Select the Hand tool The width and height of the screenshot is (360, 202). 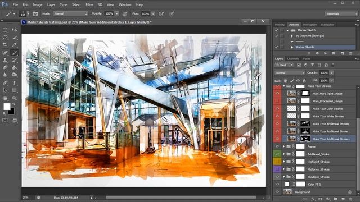click(x=5, y=98)
